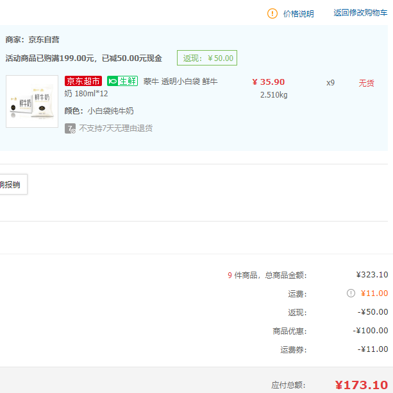
Task: Click the 商品优惠 label
Action: (290, 331)
